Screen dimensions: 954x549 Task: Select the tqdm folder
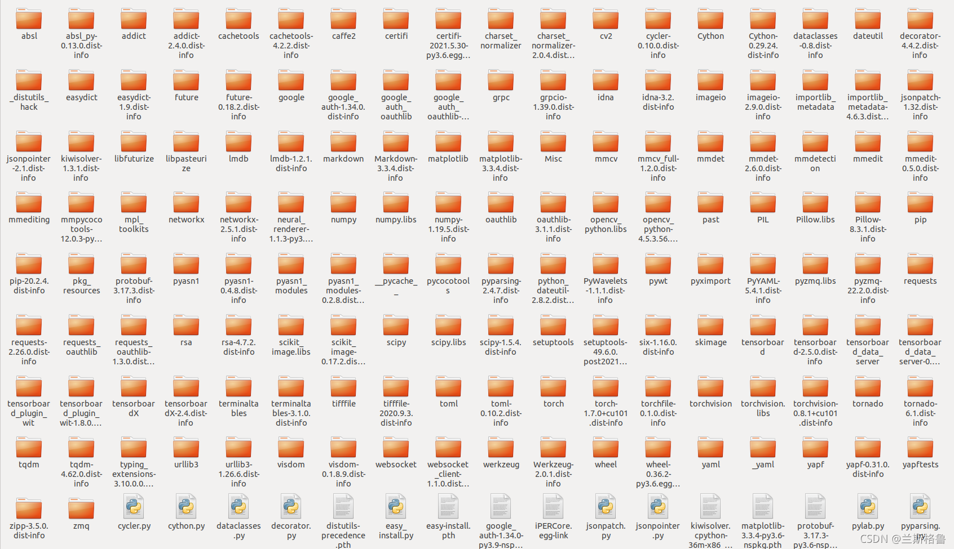29,448
